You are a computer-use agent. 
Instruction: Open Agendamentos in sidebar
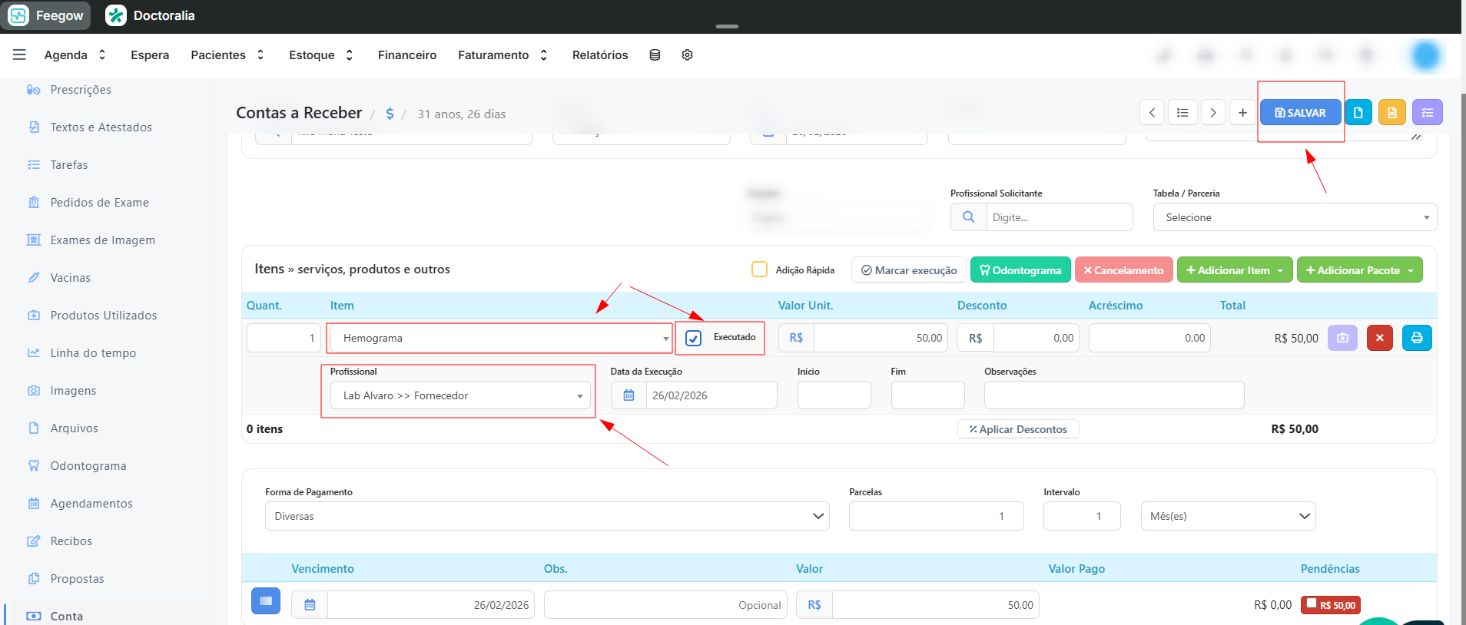pyautogui.click(x=91, y=504)
